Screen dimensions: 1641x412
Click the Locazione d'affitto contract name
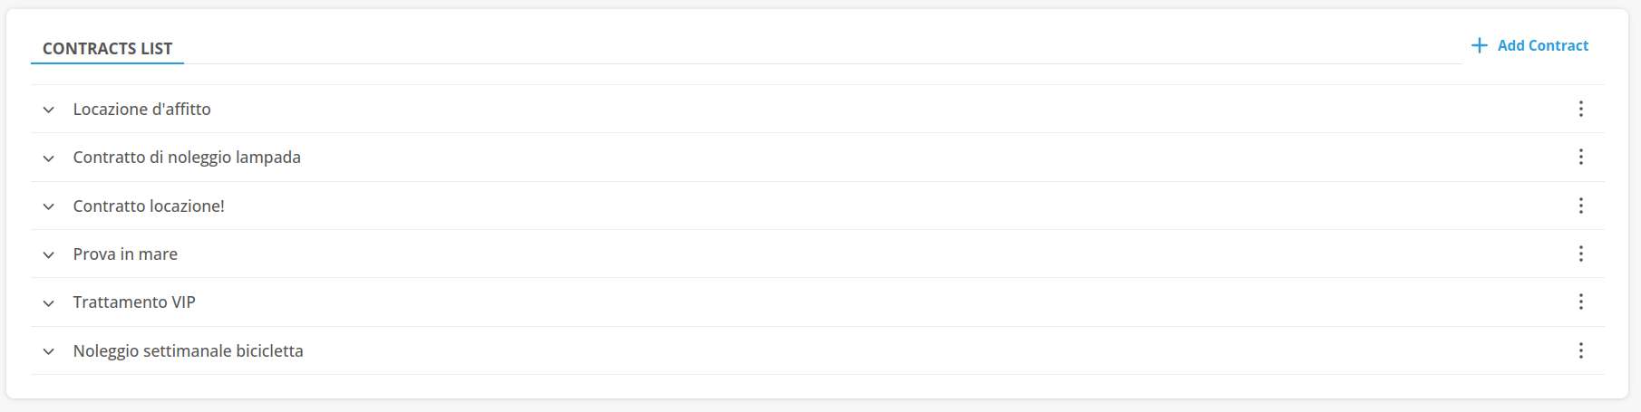click(142, 109)
